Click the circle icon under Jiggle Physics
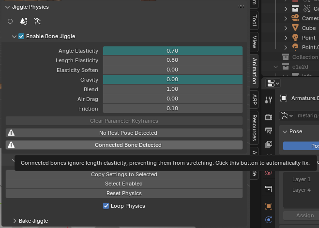The height and width of the screenshot is (228, 319). pos(10,21)
